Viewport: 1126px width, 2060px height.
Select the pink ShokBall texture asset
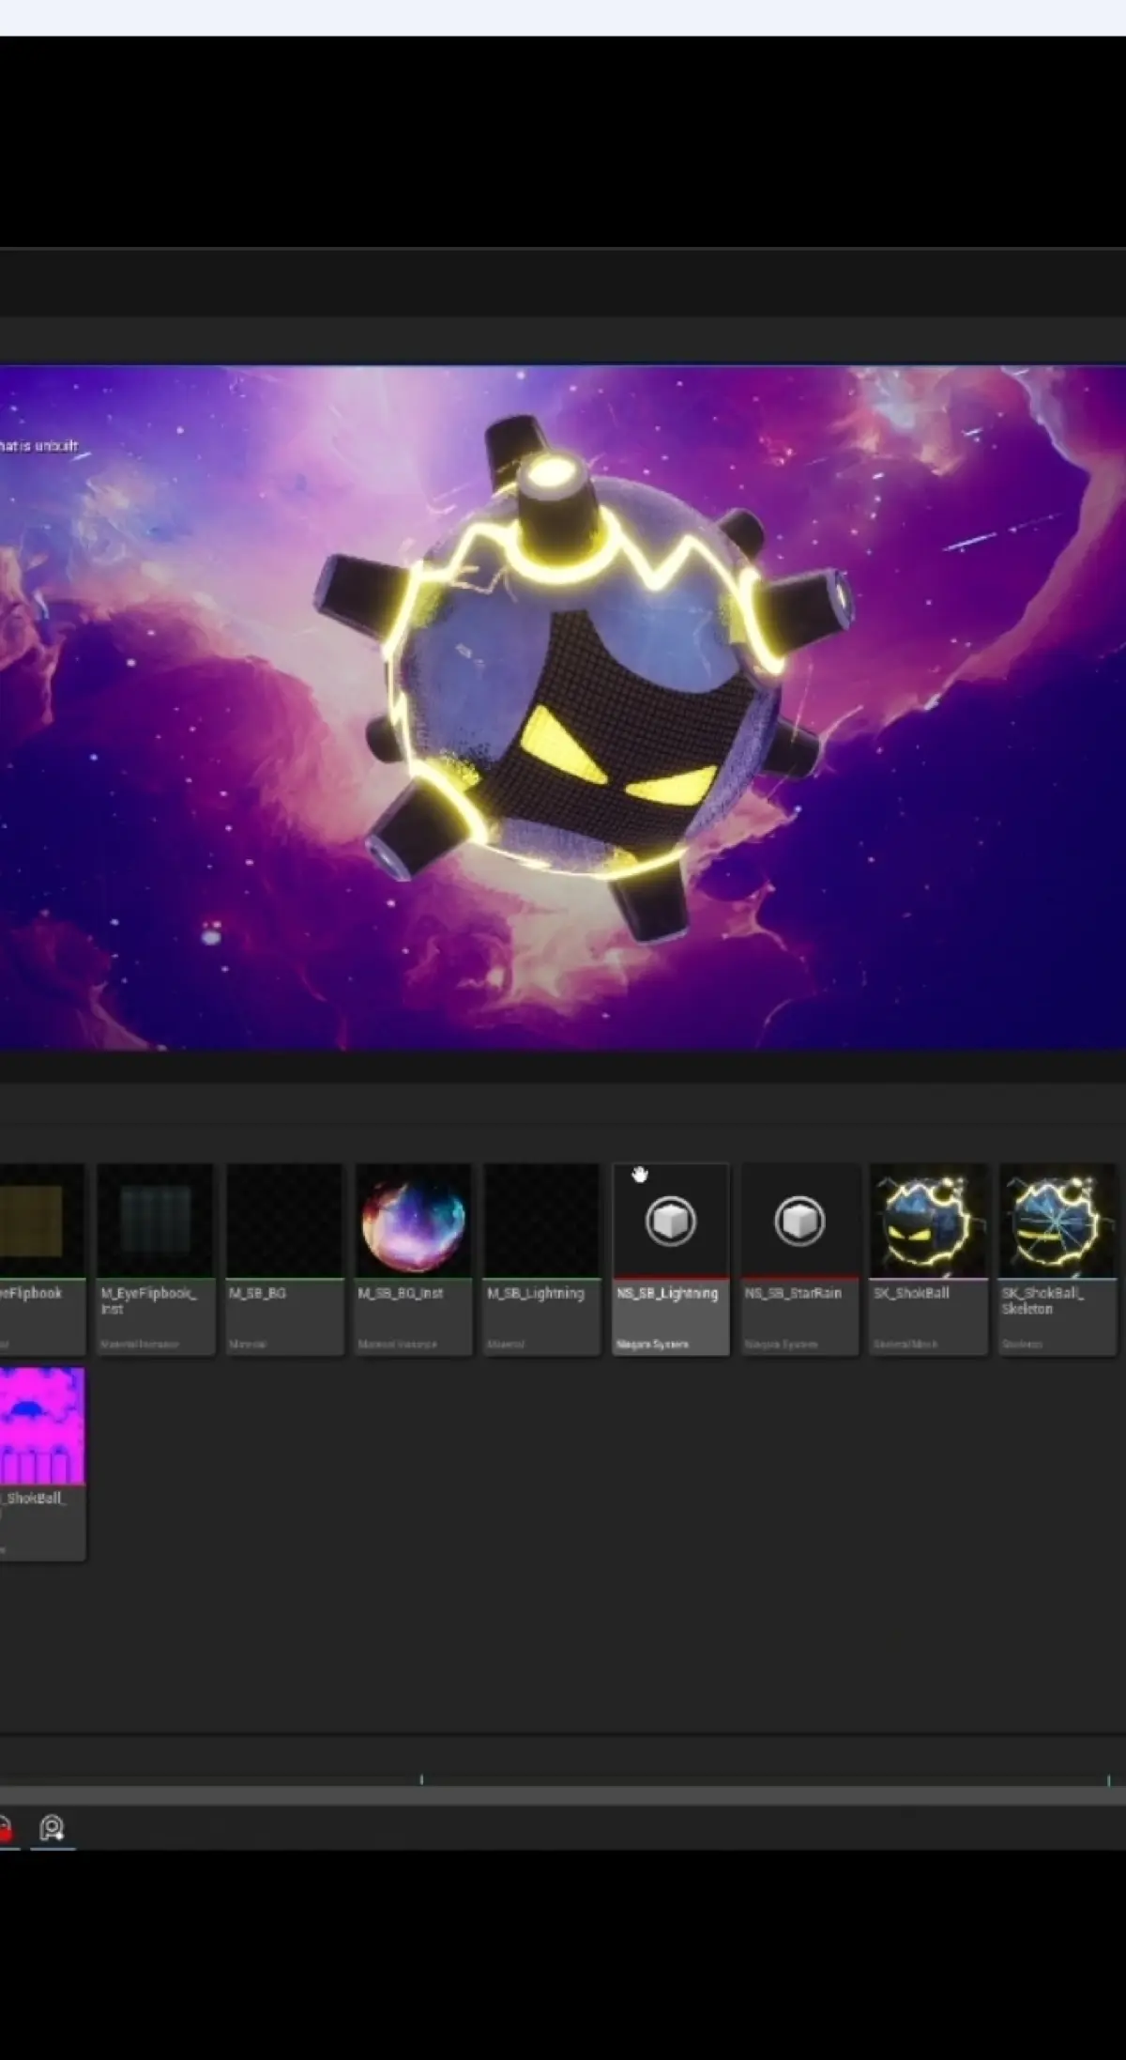pos(42,1463)
